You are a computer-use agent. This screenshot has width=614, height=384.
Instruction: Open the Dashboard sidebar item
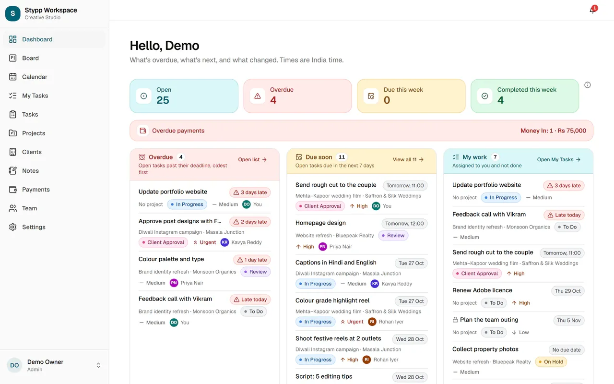[54, 39]
